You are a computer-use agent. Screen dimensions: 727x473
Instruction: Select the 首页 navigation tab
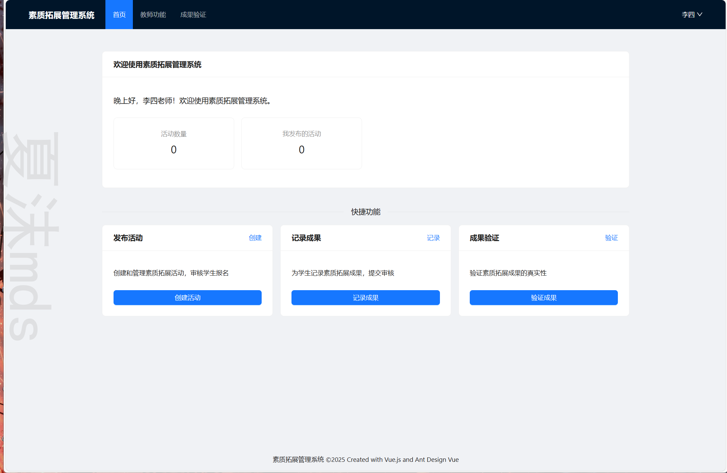pos(119,15)
